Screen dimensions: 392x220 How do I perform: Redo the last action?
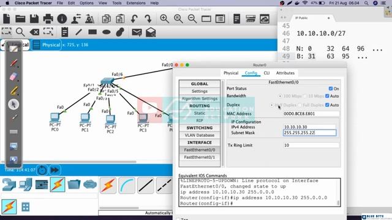pos(148,19)
